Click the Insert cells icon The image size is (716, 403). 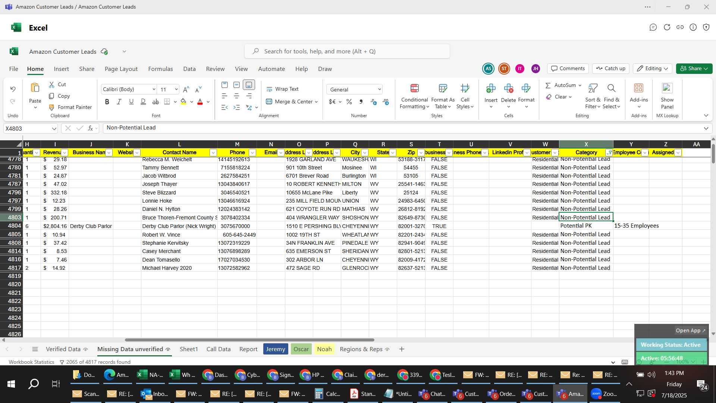(491, 88)
